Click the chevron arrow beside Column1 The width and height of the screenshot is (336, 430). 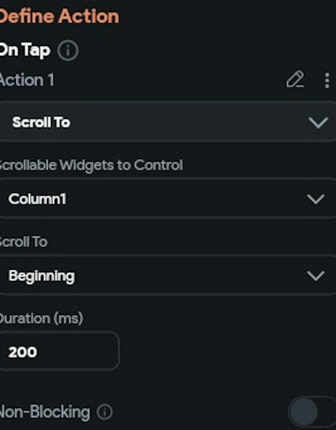[x=316, y=199]
